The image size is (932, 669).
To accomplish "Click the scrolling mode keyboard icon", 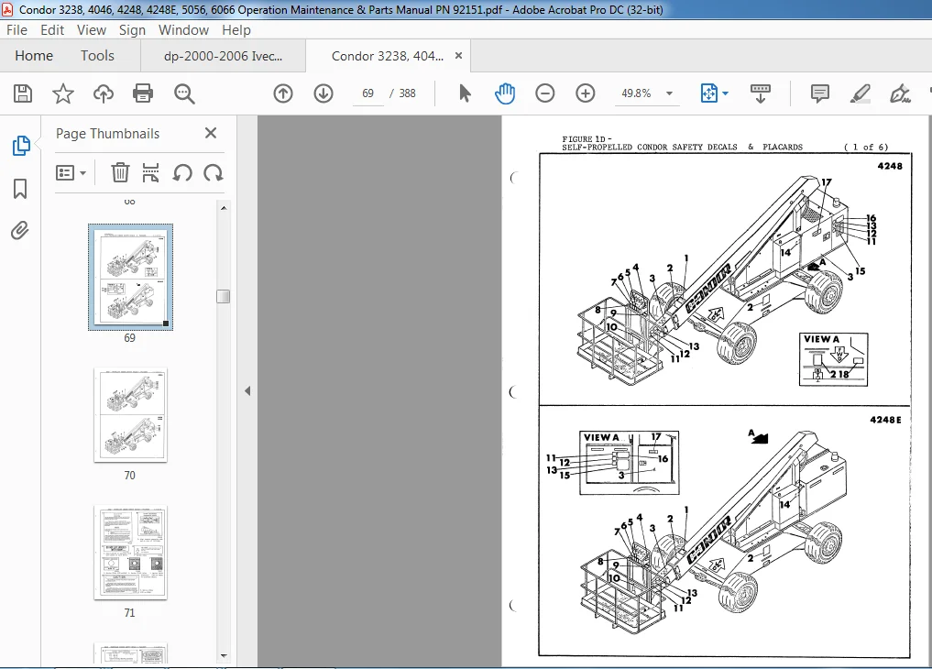I will 761,93.
